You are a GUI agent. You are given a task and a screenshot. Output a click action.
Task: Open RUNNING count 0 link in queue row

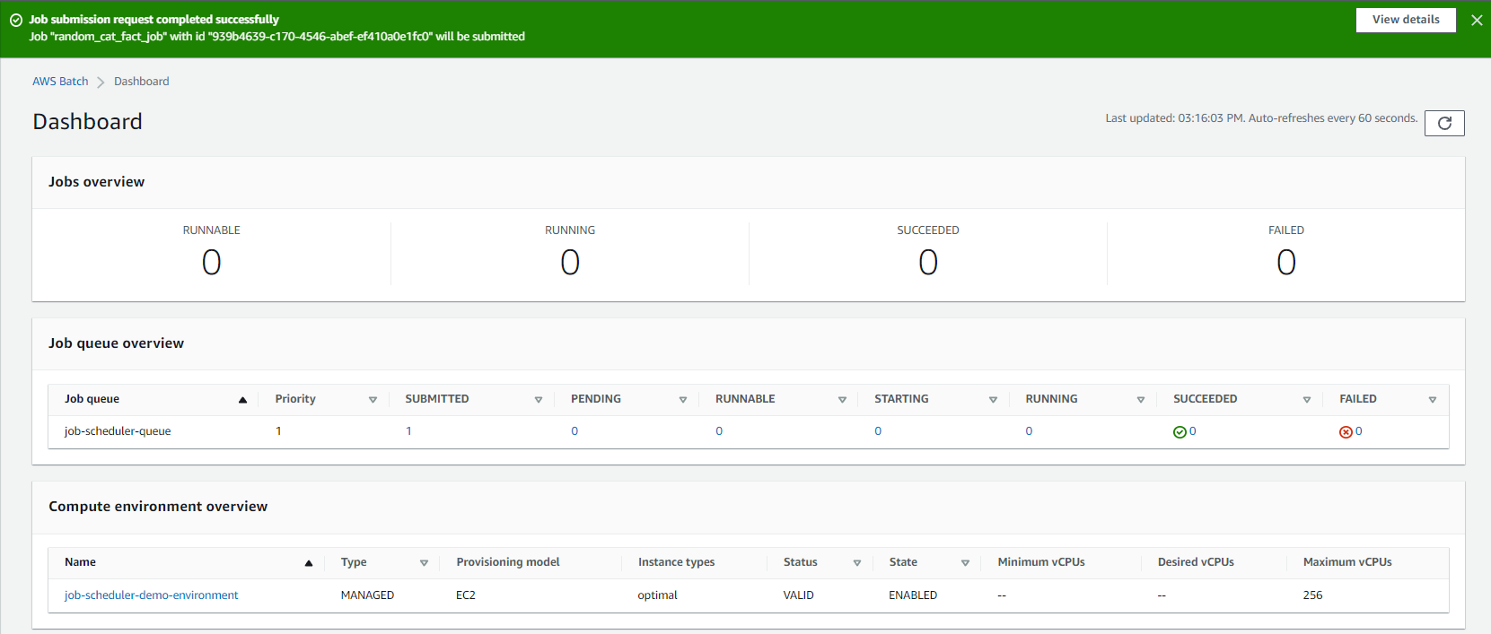(1029, 431)
